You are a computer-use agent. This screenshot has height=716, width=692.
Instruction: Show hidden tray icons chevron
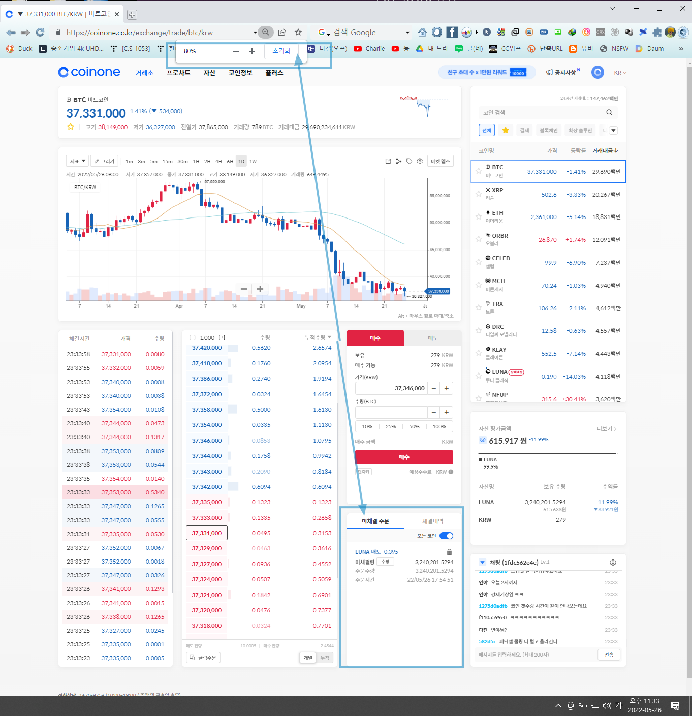pyautogui.click(x=558, y=706)
